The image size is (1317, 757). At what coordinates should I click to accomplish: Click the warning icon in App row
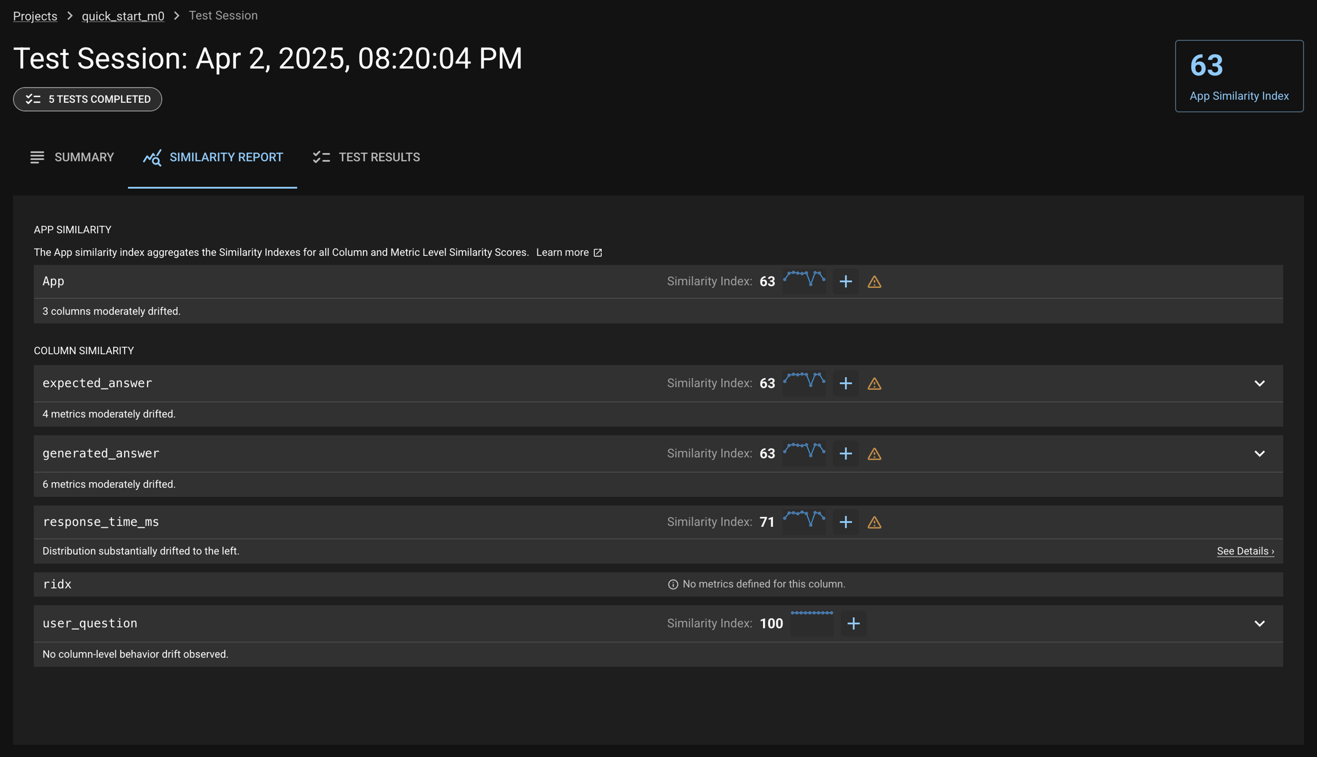(874, 282)
